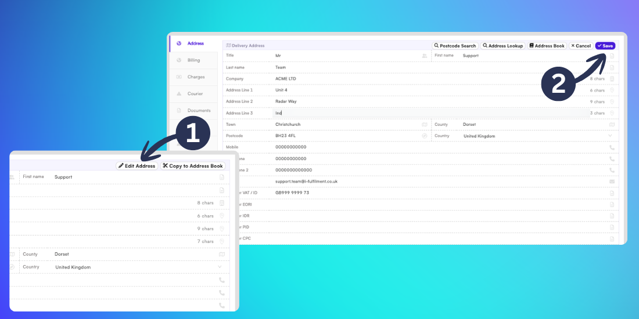Click Dorset value in Edit Address panel
The width and height of the screenshot is (639, 319).
[62, 254]
